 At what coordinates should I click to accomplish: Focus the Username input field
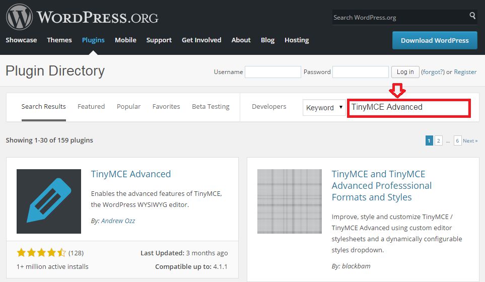273,72
